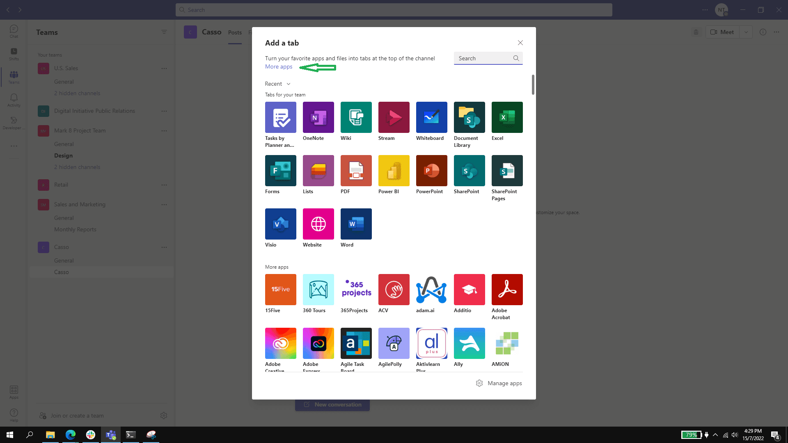Viewport: 788px width, 443px height.
Task: Open the Shifts section in sidebar
Action: pyautogui.click(x=14, y=54)
